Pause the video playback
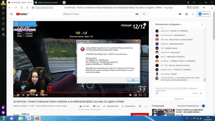215x121 pixels. pos(18,95)
